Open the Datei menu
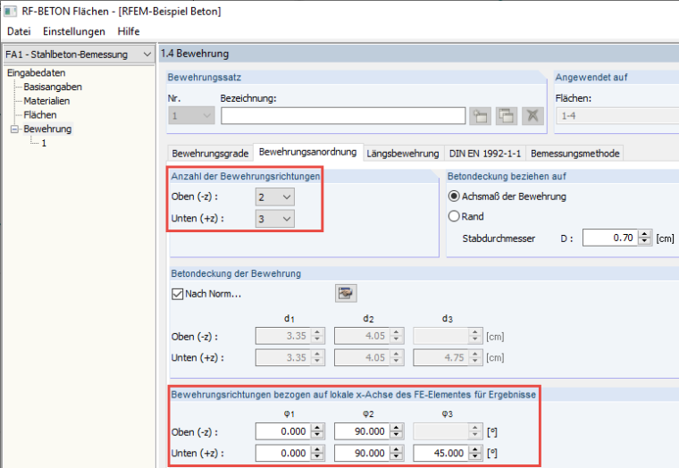Image resolution: width=679 pixels, height=468 pixels. pos(19,31)
